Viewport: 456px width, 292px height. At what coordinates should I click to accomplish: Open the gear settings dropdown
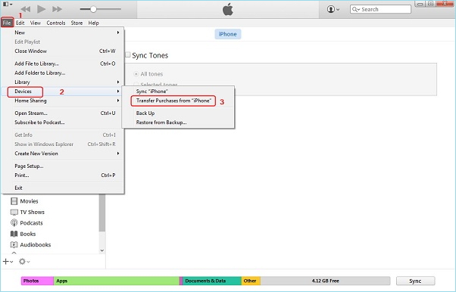24,262
